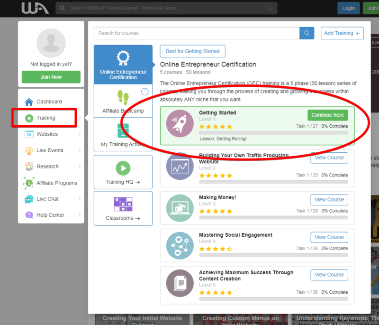Click the Training HQ green play icon
Viewport: 379px width, 325px height.
tap(123, 168)
